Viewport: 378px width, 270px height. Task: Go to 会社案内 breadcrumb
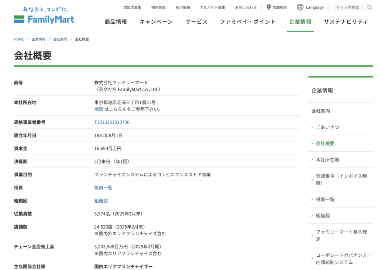tap(60, 39)
